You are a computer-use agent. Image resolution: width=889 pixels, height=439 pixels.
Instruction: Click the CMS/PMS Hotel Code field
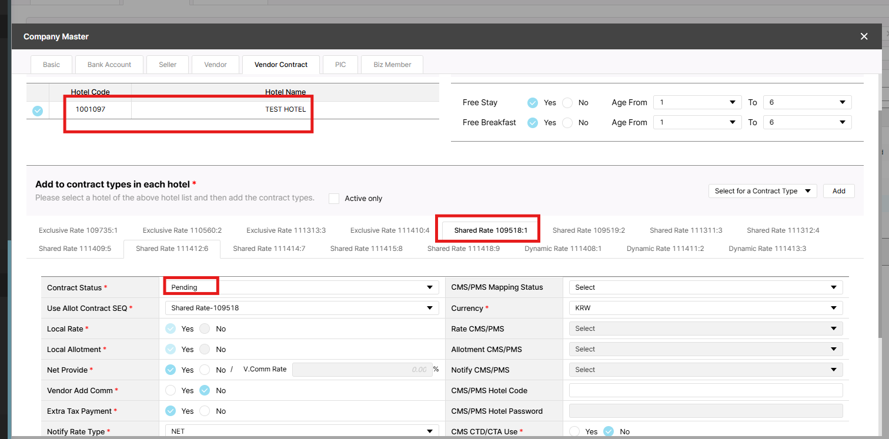click(x=706, y=390)
